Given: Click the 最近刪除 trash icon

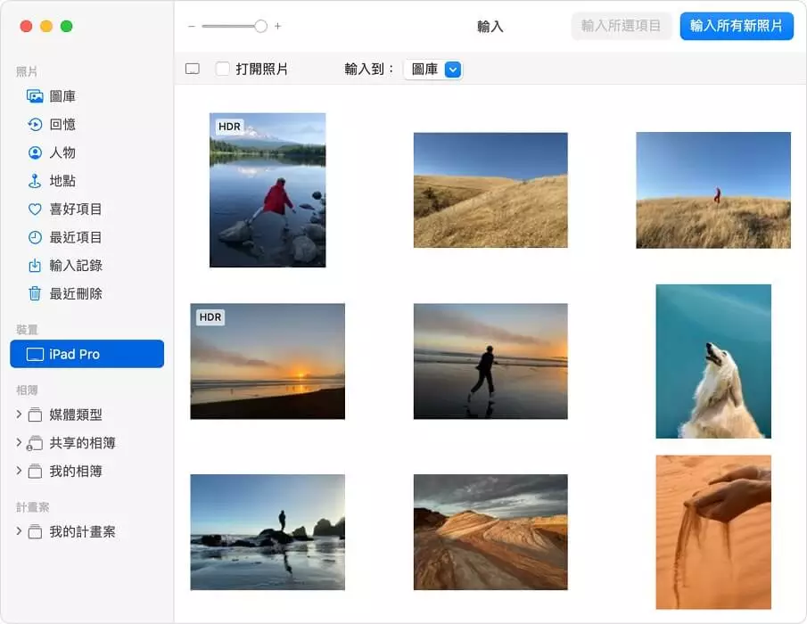Looking at the screenshot, I should point(35,294).
